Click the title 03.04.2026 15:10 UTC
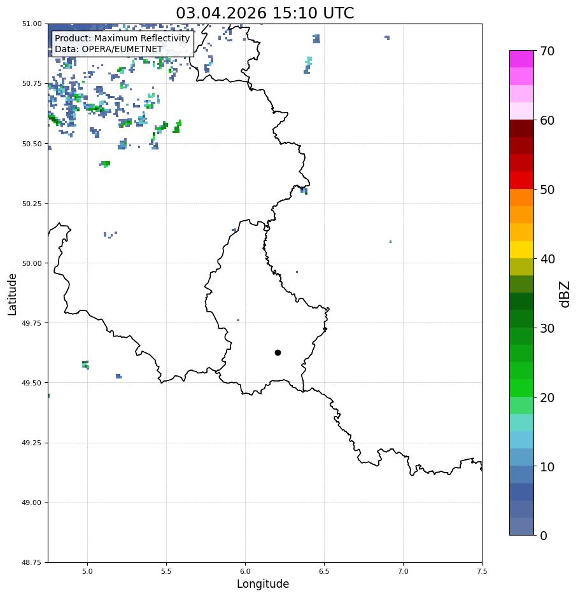 [x=265, y=13]
